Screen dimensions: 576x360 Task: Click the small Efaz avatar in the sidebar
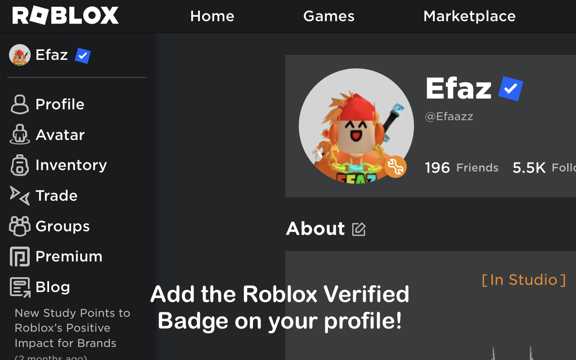pos(19,55)
